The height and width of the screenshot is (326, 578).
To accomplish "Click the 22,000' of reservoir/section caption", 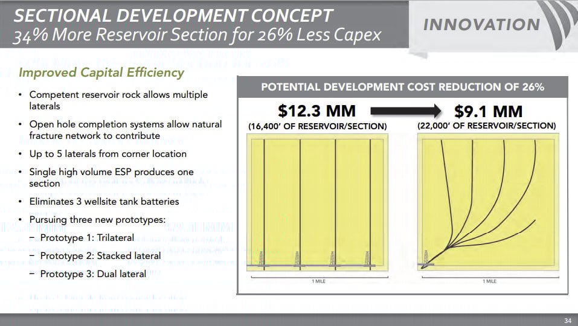I will tap(487, 126).
